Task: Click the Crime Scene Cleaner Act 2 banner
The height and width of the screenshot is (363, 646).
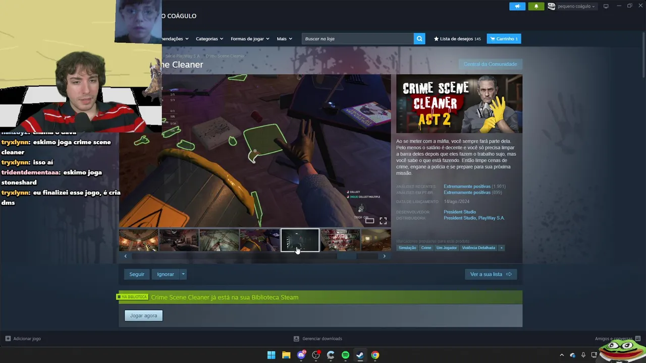Action: [459, 104]
